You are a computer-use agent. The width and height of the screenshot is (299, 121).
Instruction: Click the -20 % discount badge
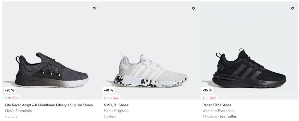point(9,90)
